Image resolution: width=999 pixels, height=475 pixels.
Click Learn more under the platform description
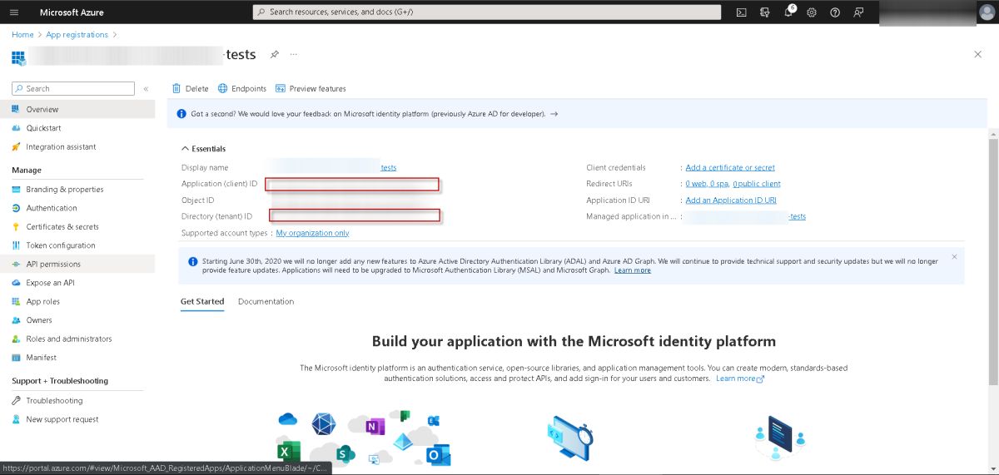(740, 379)
